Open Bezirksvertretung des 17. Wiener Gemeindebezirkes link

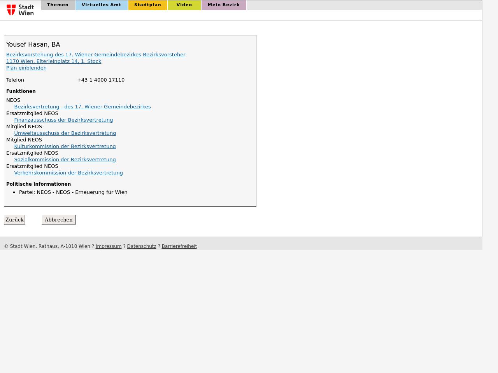pos(82,107)
